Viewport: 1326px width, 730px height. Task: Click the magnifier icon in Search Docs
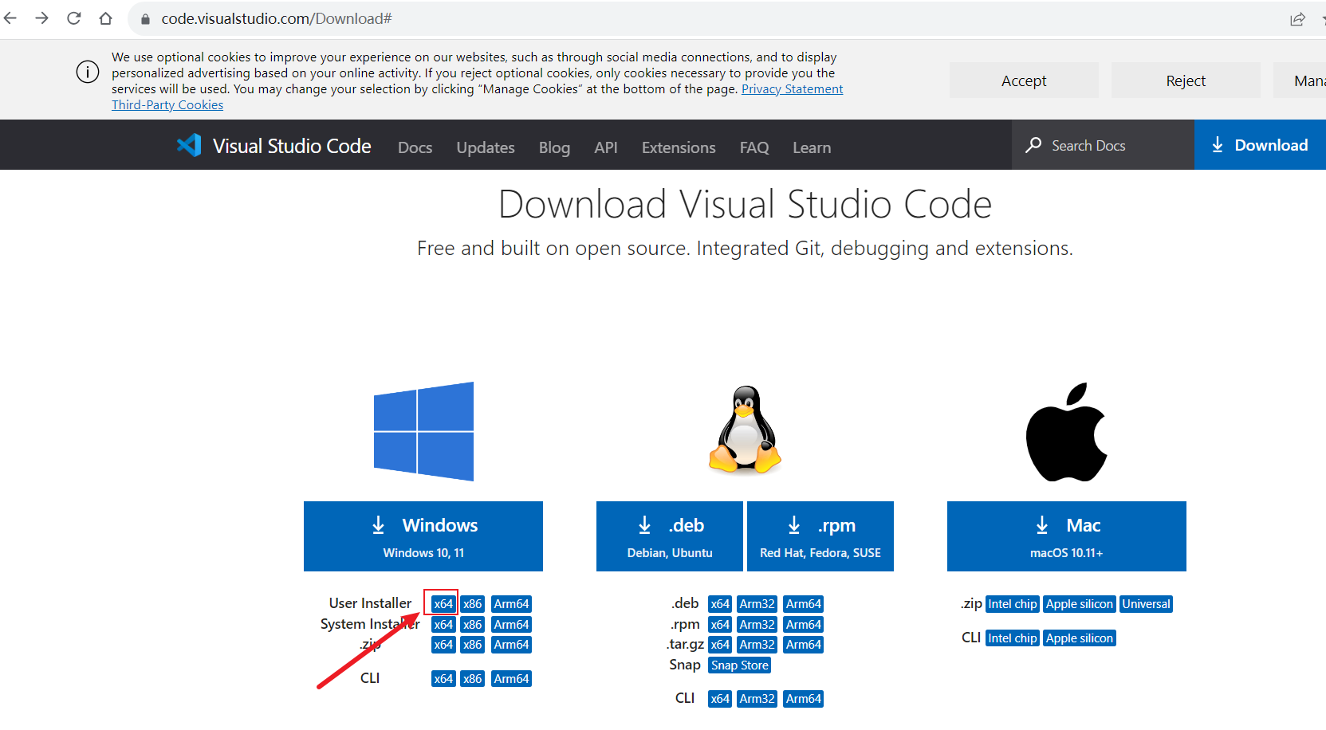click(x=1033, y=145)
